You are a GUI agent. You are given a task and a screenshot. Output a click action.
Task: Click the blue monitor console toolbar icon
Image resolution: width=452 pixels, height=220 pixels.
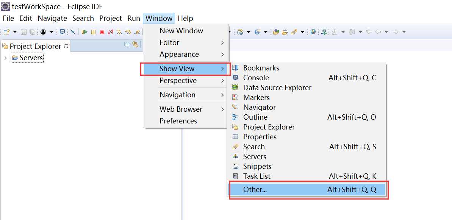tap(62, 32)
